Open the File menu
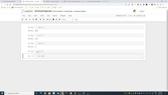 point(24,16)
